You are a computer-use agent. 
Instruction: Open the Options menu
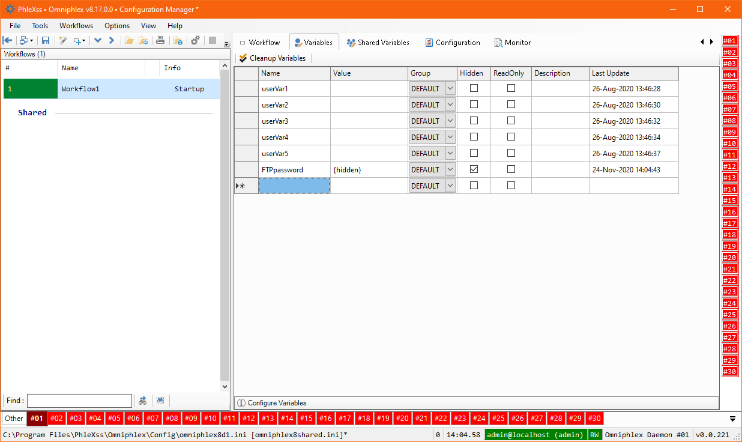(117, 26)
